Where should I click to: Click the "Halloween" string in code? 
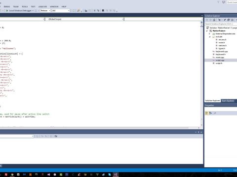click(x=9, y=49)
